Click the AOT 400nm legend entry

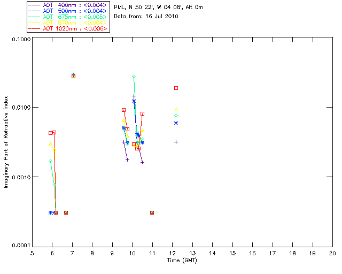pos(67,5)
